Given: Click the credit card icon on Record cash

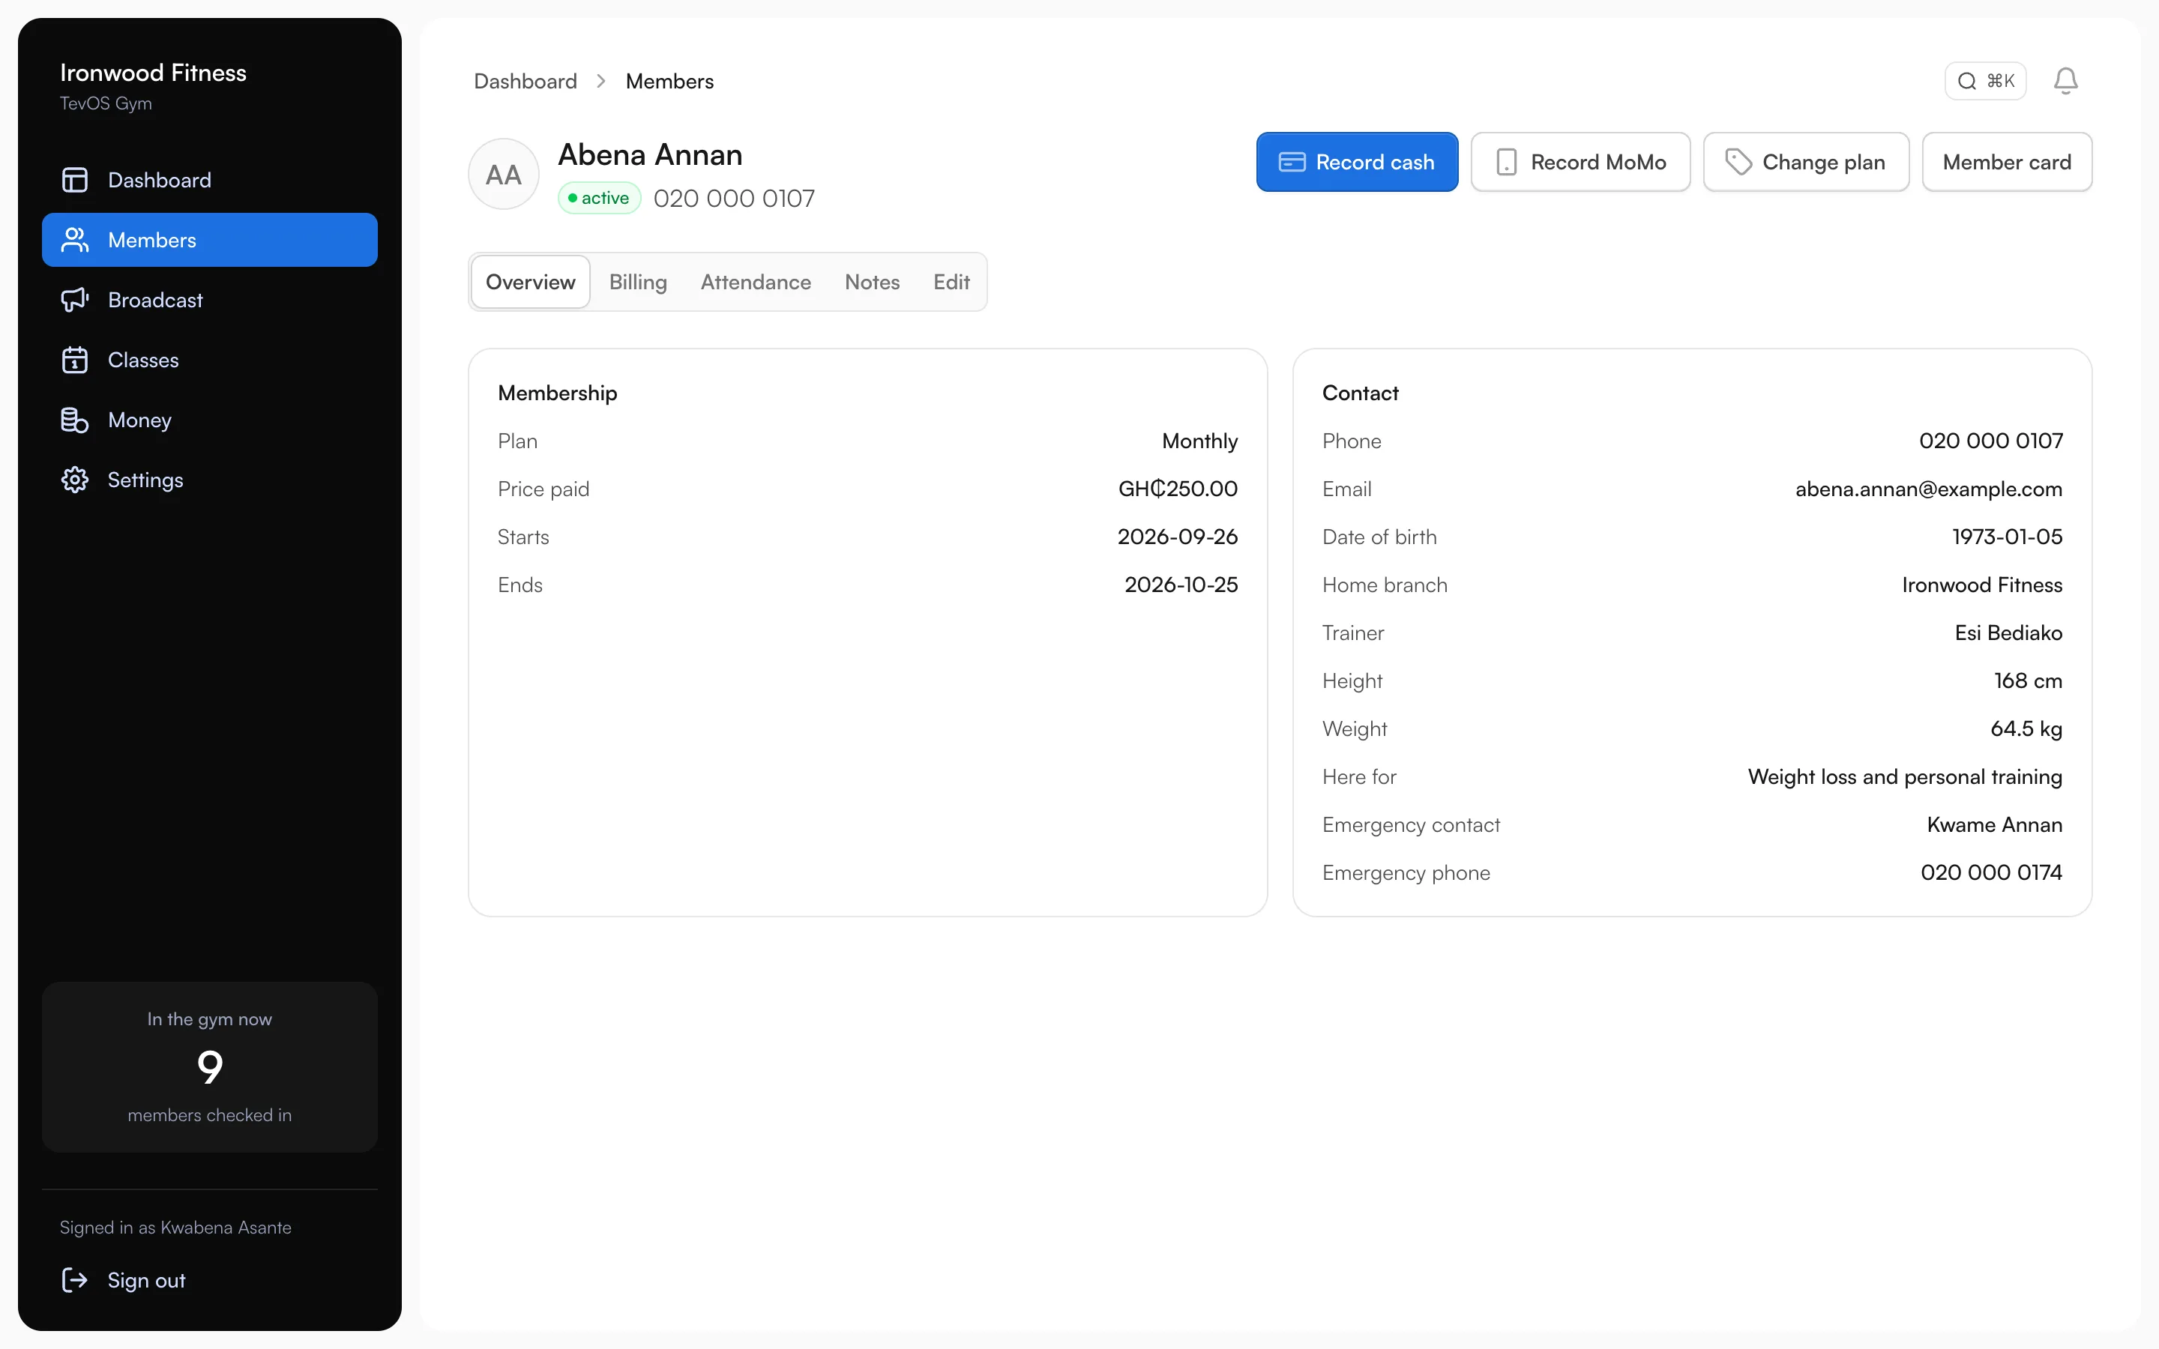Looking at the screenshot, I should point(1292,163).
